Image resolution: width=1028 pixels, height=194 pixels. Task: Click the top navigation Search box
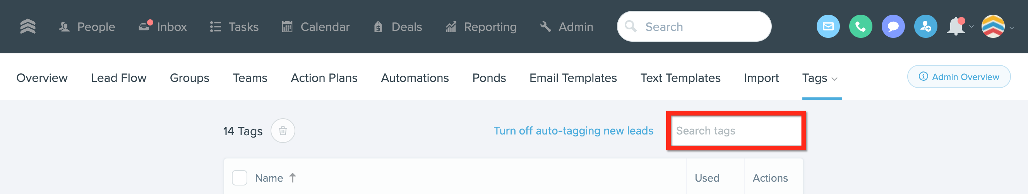click(694, 27)
